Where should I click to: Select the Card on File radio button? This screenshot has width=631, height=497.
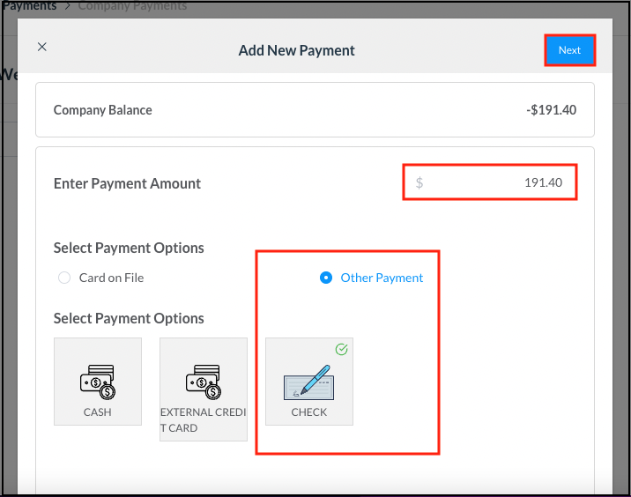[x=64, y=278]
